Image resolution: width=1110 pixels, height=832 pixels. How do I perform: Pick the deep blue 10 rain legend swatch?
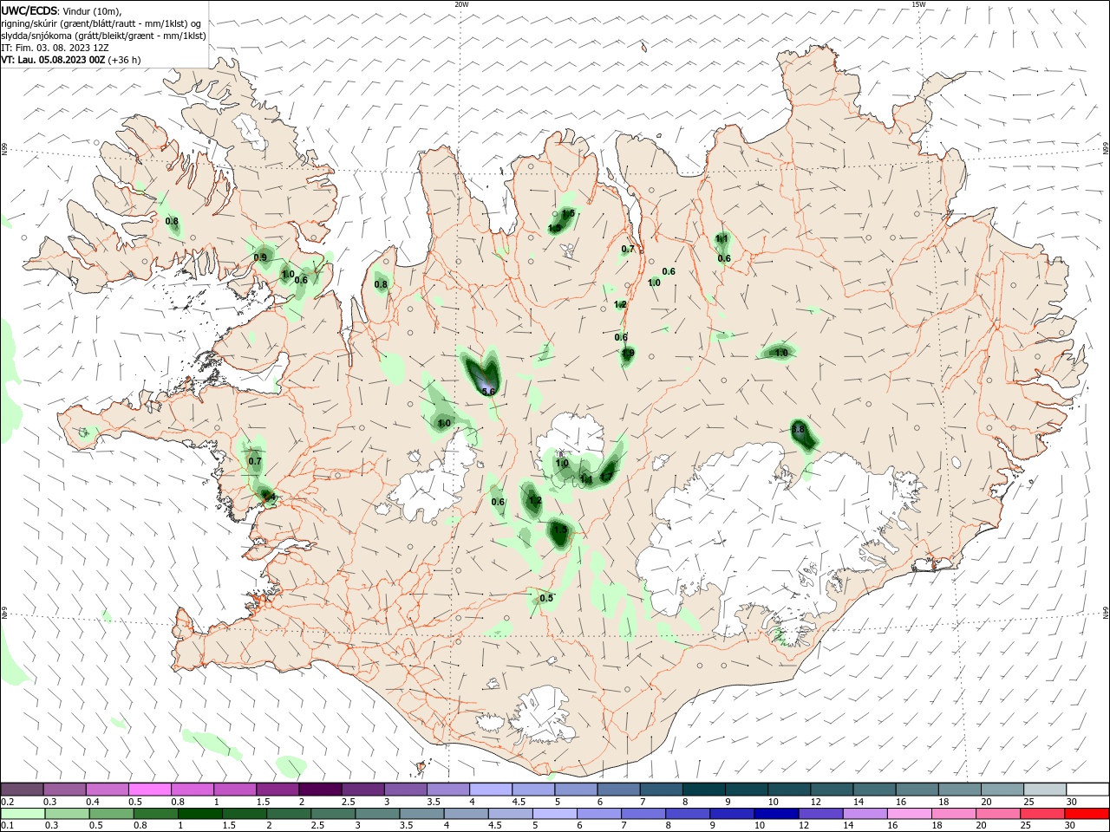[x=775, y=814]
